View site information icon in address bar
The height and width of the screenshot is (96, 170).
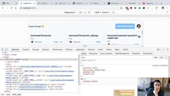tap(21, 8)
